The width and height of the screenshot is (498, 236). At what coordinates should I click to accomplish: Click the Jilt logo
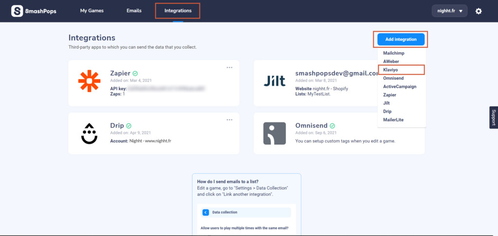[x=274, y=81]
